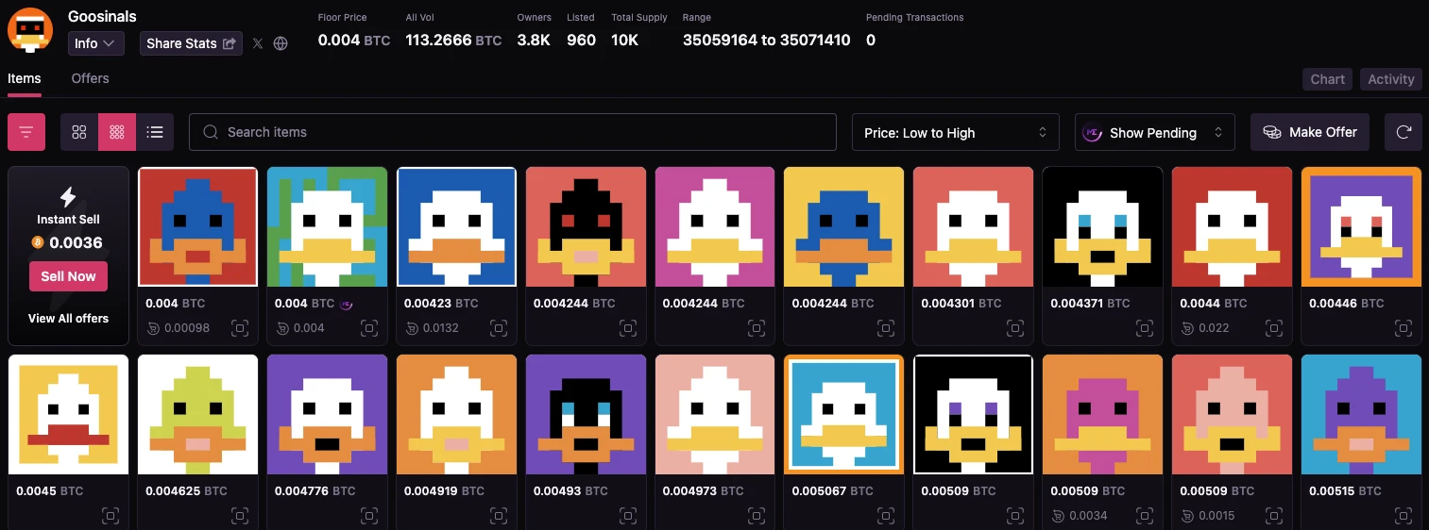Click into the Search items field
Viewport: 1429px width, 530px height.
(513, 132)
